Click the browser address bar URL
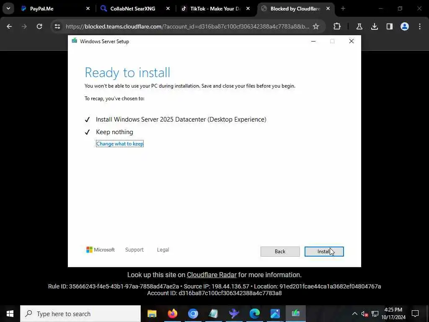 tap(187, 26)
